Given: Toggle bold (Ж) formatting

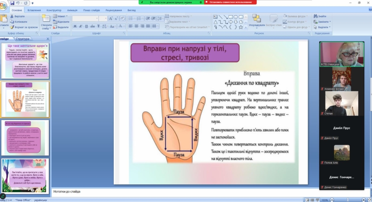Looking at the screenshot, I should (75, 26).
